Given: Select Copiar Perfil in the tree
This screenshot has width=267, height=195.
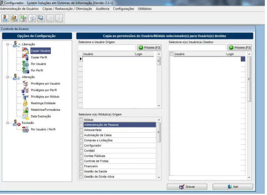Looking at the screenshot, I should 39,57.
